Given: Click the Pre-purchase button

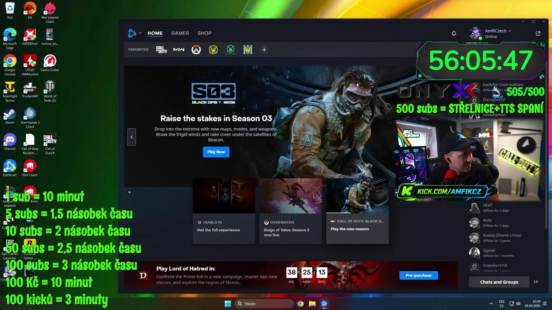Looking at the screenshot, I should pos(418,275).
